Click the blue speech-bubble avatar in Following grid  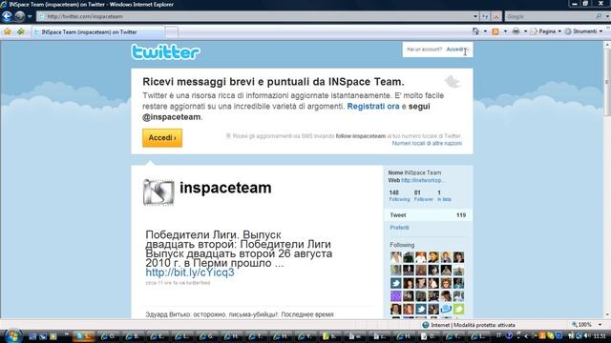click(446, 309)
